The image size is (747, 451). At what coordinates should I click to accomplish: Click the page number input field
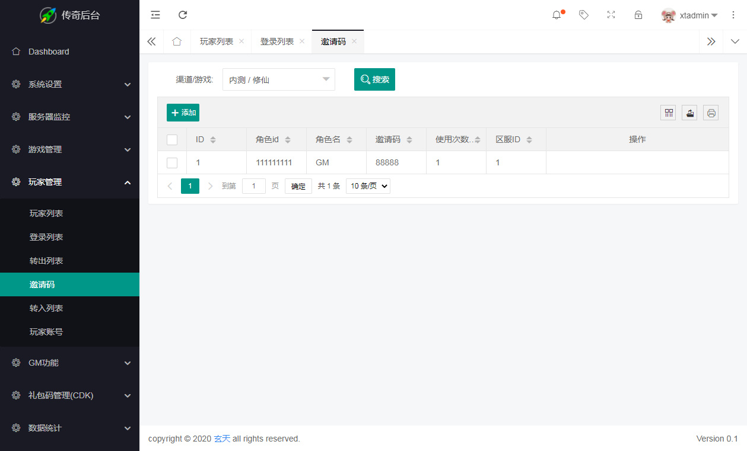(x=254, y=185)
